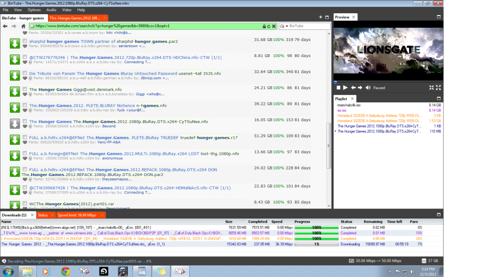
Task: Open the Options menu
Action: [x=34, y=9]
